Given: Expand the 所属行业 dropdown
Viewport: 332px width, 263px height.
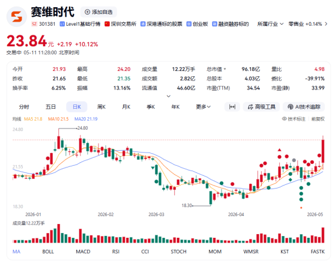Looking at the screenshot, I should tap(270, 24).
